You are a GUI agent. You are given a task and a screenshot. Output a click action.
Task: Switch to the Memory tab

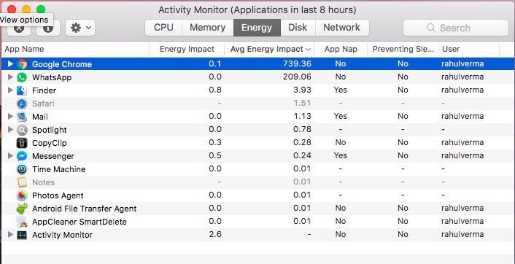point(208,28)
